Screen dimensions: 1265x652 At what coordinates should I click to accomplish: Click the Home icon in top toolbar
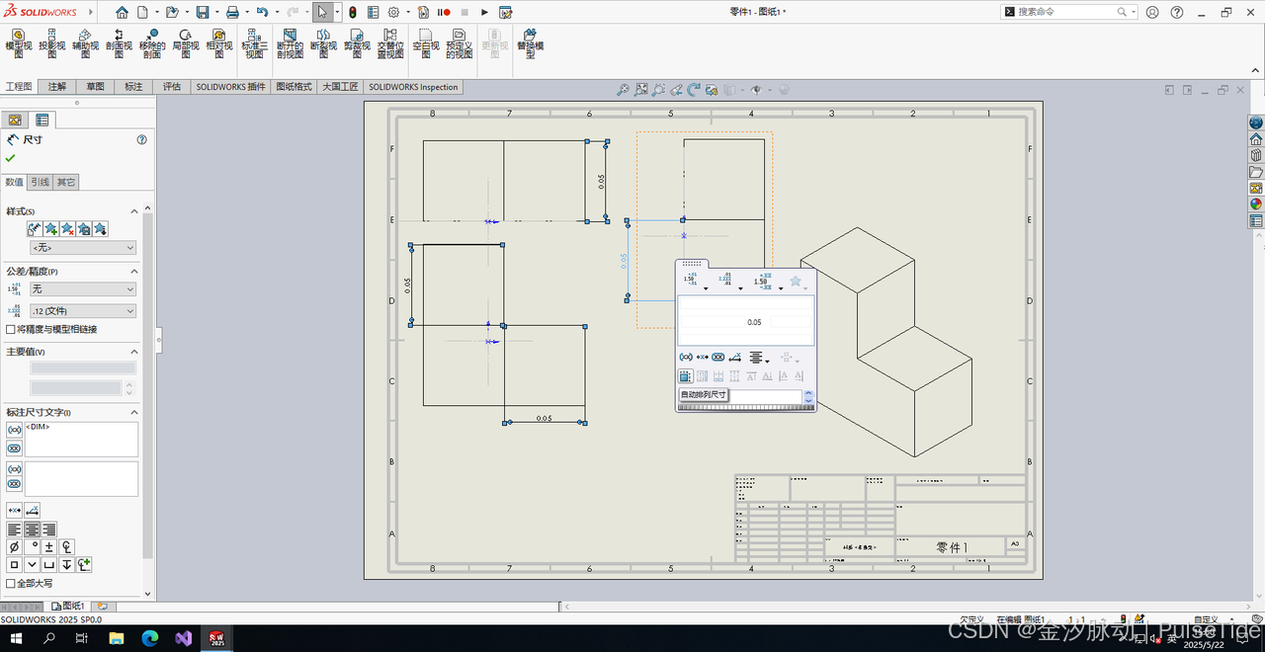click(122, 12)
